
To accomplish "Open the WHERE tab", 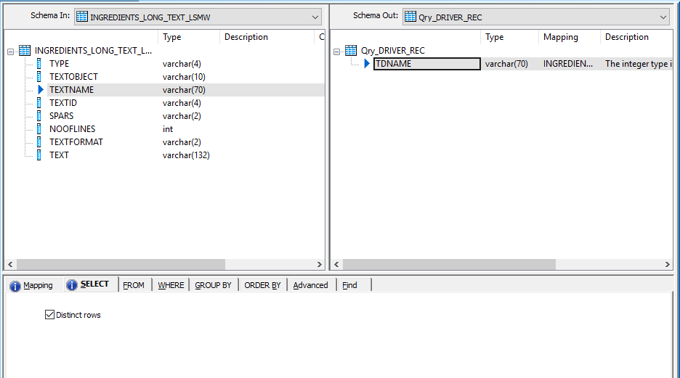I will (x=171, y=285).
